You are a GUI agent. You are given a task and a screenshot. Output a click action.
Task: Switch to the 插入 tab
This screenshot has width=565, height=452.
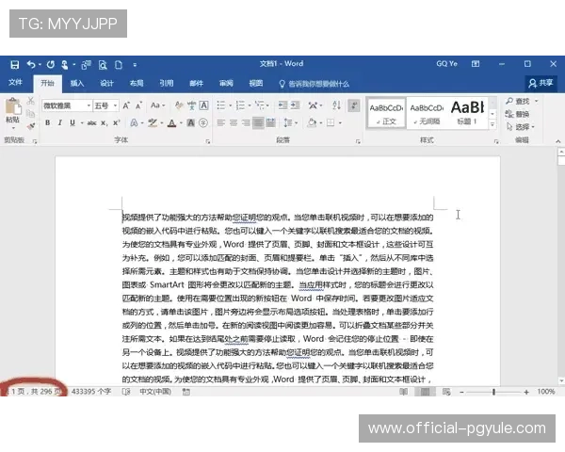coord(77,83)
